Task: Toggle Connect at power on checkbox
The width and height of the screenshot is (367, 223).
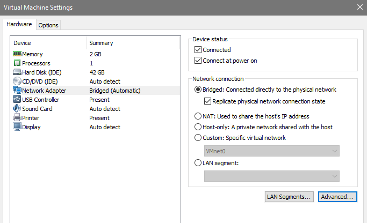Action: point(198,61)
